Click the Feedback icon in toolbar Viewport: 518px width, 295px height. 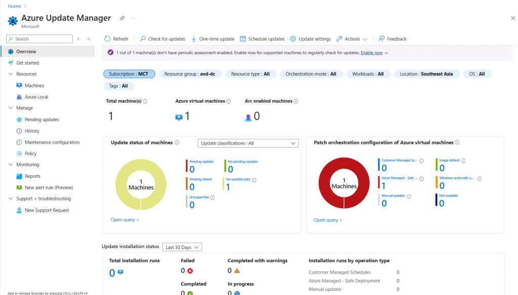pos(381,39)
